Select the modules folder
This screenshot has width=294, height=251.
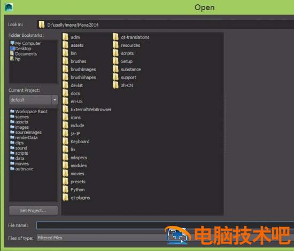click(x=75, y=166)
